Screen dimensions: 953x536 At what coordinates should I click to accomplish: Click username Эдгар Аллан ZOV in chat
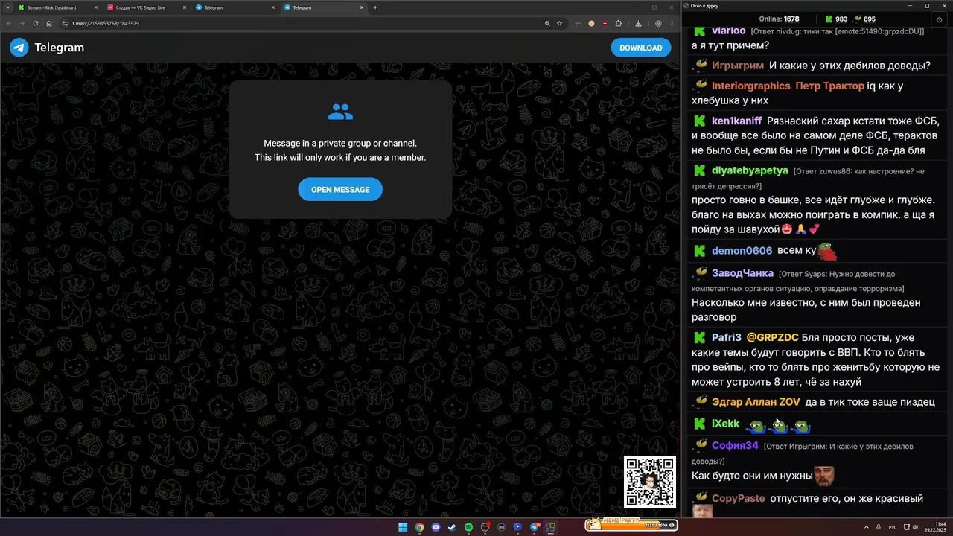click(756, 402)
